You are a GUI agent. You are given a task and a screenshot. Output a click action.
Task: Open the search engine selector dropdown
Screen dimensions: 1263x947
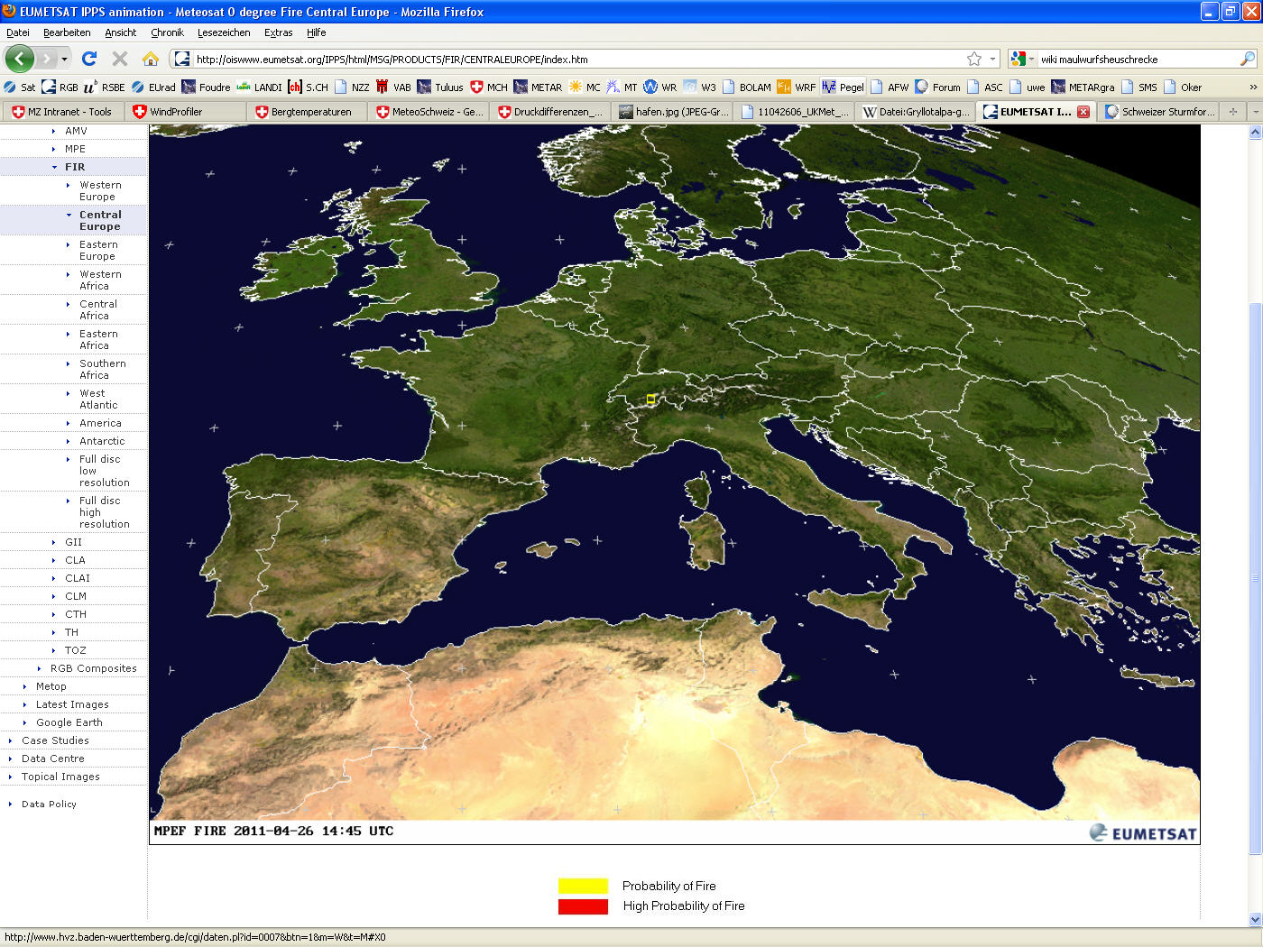1022,59
